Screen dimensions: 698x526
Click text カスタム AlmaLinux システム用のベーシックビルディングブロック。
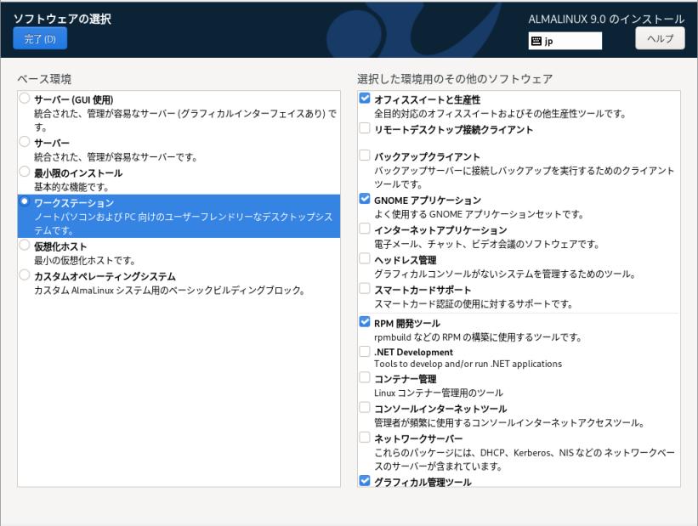(170, 291)
